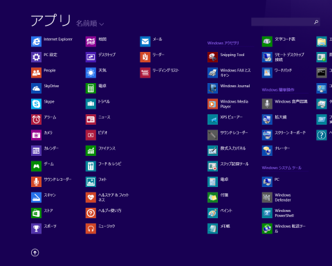Viewport: 332px width, 266px height.
Task: Open the 拡大鏡 magnifier icon
Action: (267, 119)
